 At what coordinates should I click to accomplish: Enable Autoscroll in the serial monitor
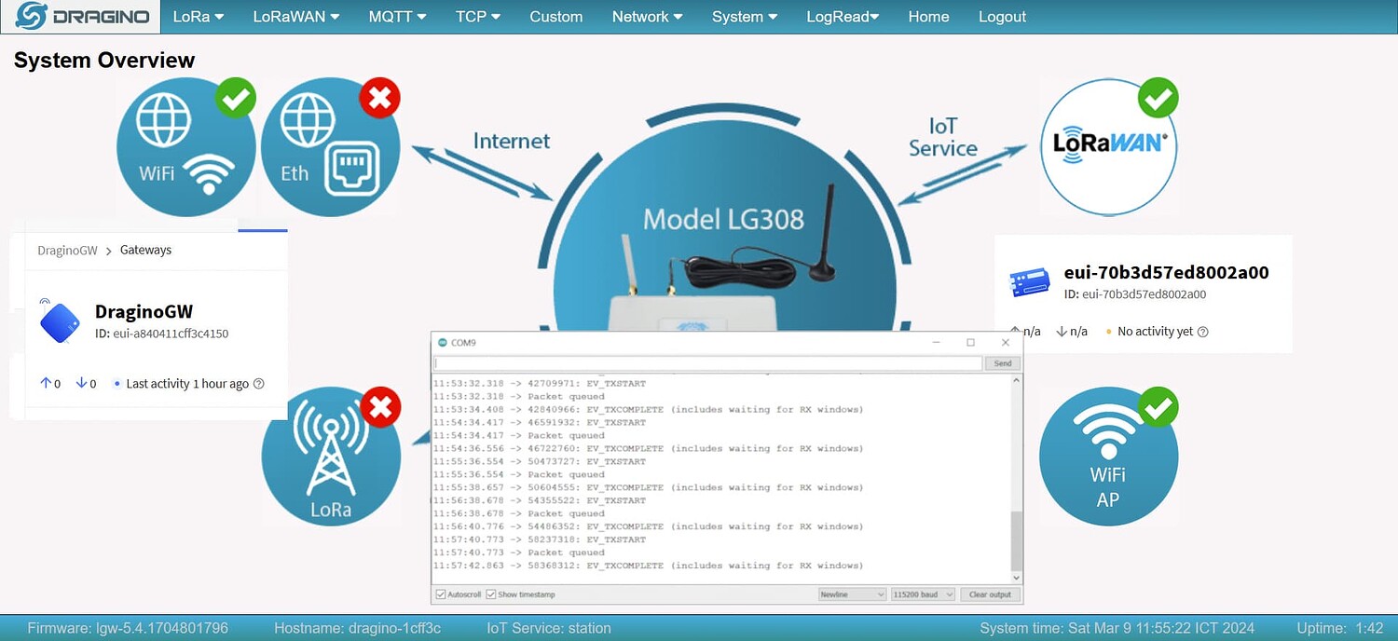coord(439,593)
